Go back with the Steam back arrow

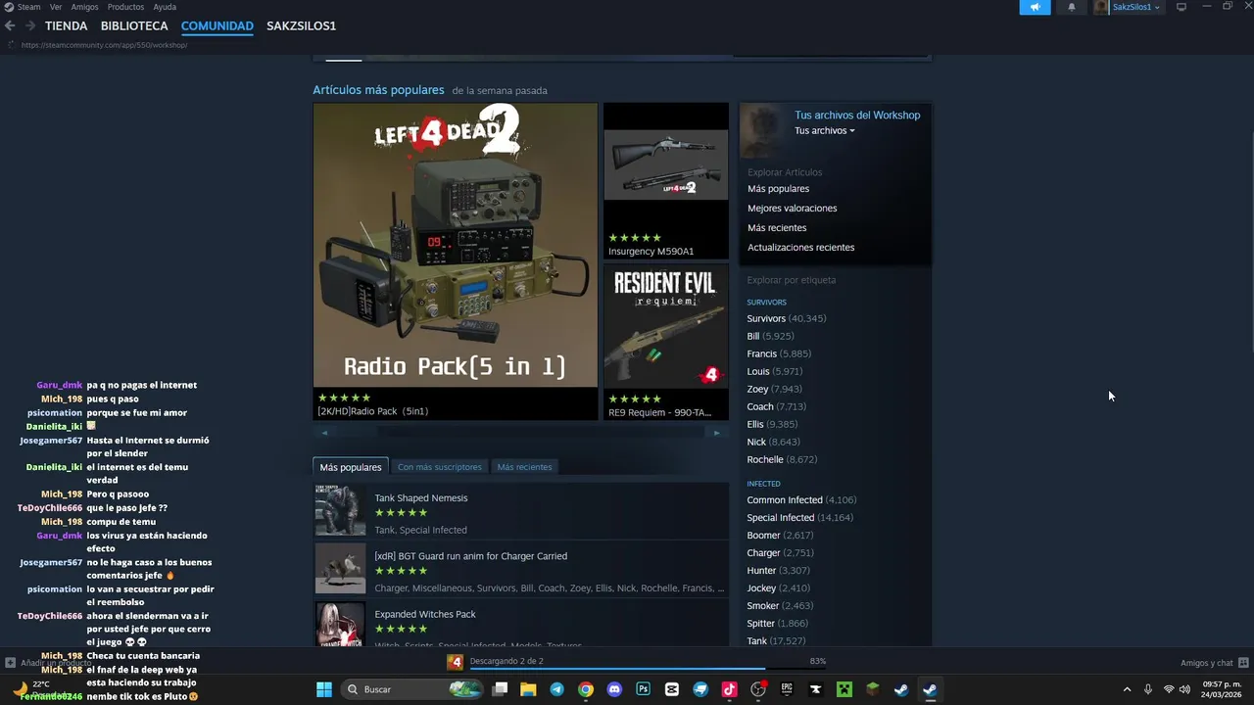coord(10,26)
